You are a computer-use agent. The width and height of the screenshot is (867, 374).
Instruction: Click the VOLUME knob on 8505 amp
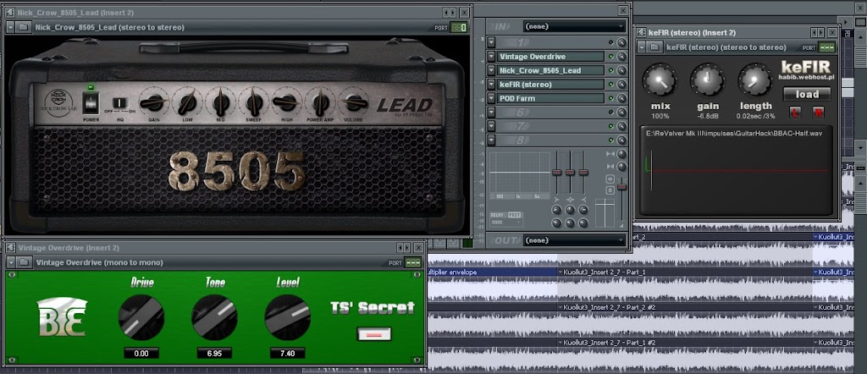pos(354,102)
